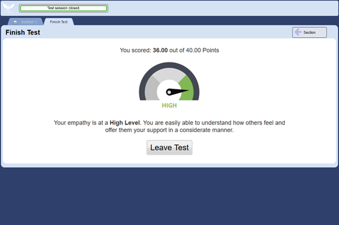Click the empathy gauge meter
The height and width of the screenshot is (225, 339).
[169, 81]
